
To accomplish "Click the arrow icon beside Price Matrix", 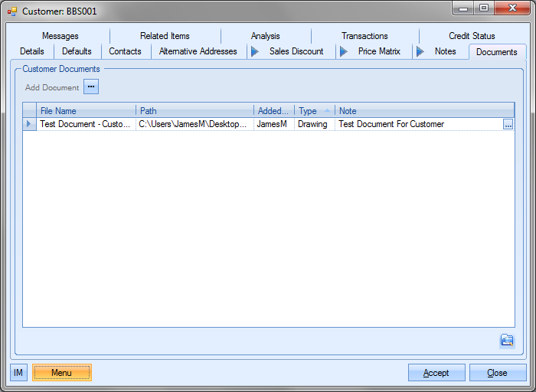I will [344, 51].
